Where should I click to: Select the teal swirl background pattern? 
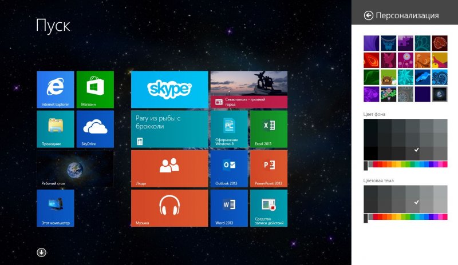coord(423,43)
